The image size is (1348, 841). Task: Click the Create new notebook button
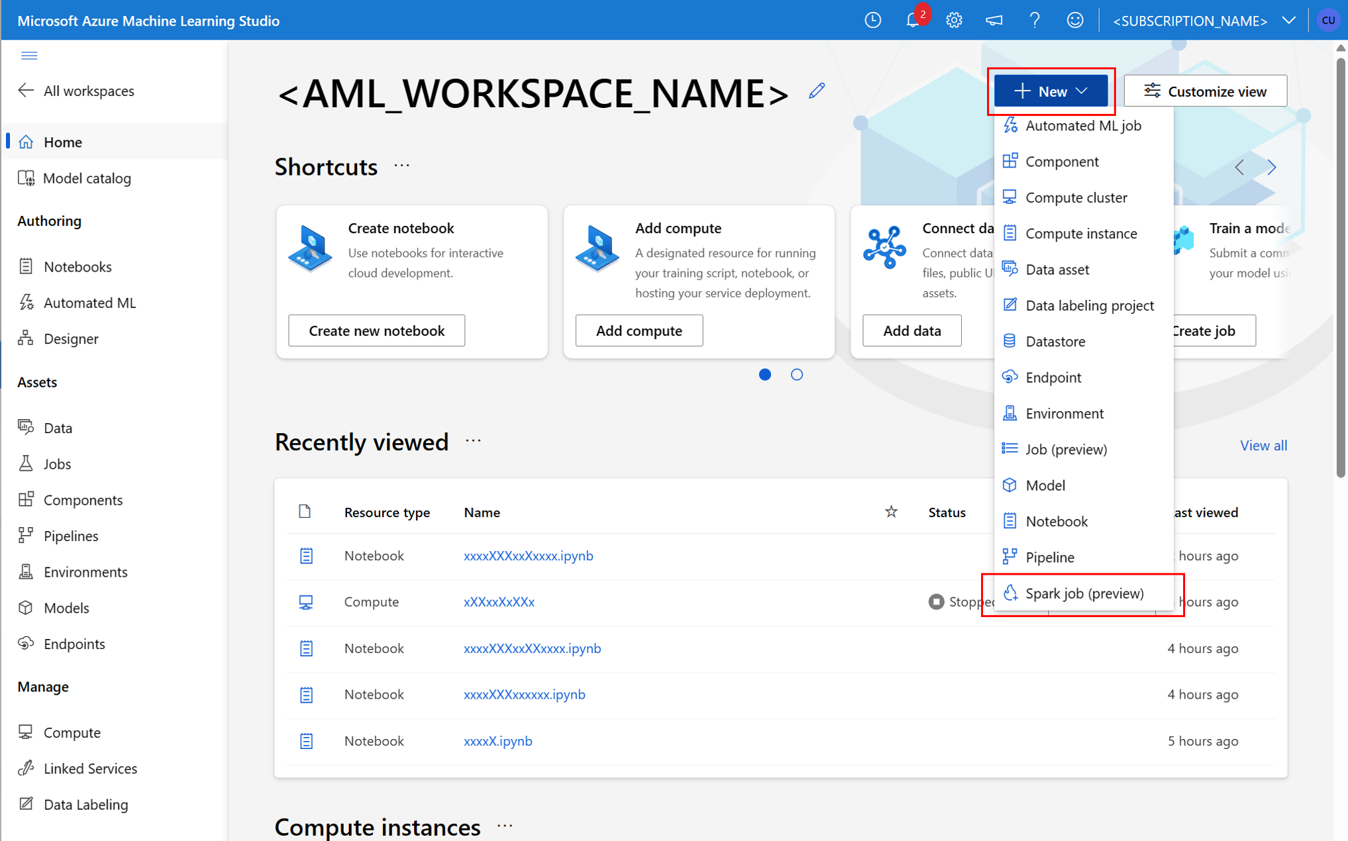tap(377, 329)
